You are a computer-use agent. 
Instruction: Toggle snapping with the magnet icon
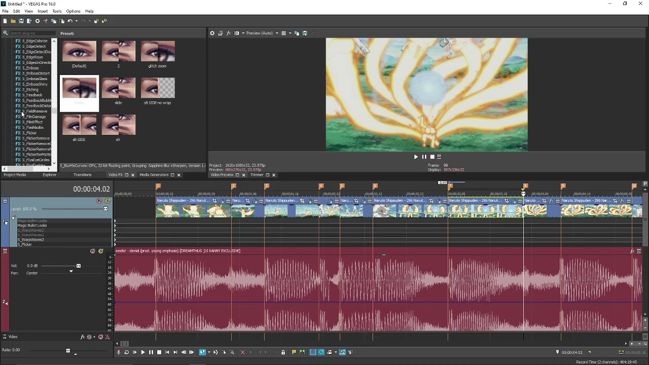(x=313, y=352)
